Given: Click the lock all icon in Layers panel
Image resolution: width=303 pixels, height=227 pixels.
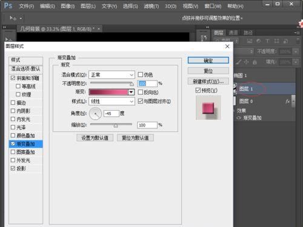Looking at the screenshot, I should (255, 62).
